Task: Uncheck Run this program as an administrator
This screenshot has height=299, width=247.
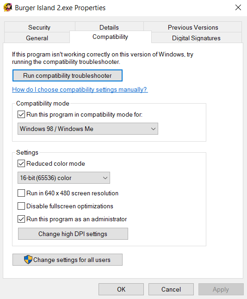Action: [21, 219]
